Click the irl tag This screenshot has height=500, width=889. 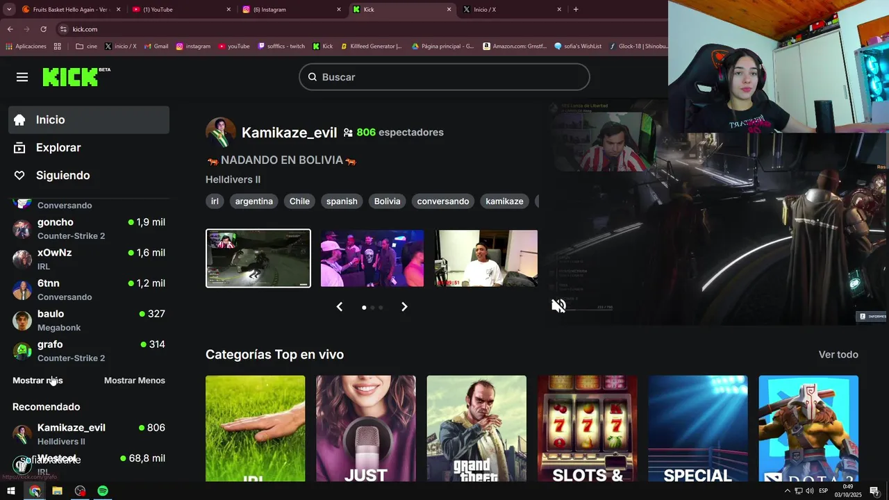coord(215,201)
